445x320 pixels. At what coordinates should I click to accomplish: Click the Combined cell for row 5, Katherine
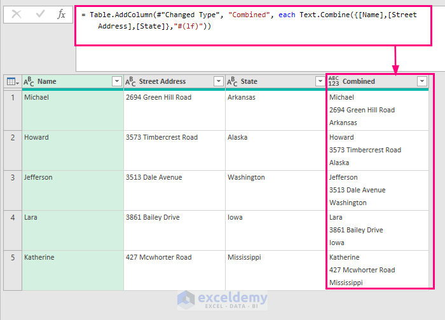[378, 270]
